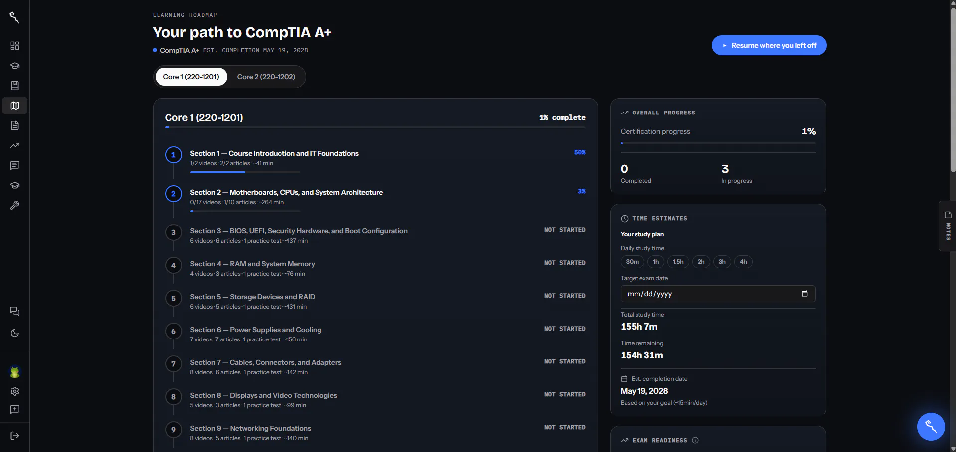Click the info icon beside Exam Readiness
Viewport: 956px width, 452px height.
pos(695,440)
